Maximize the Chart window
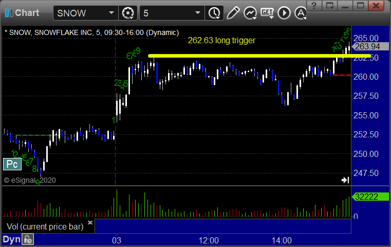391x247 pixels. pos(360,5)
